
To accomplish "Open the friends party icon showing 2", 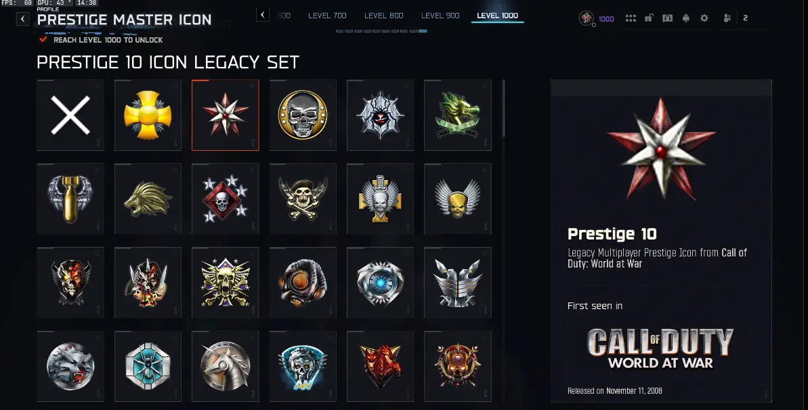I will (735, 18).
